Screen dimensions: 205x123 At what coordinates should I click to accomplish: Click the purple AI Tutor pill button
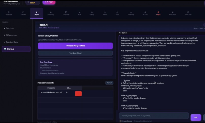click(49, 2)
